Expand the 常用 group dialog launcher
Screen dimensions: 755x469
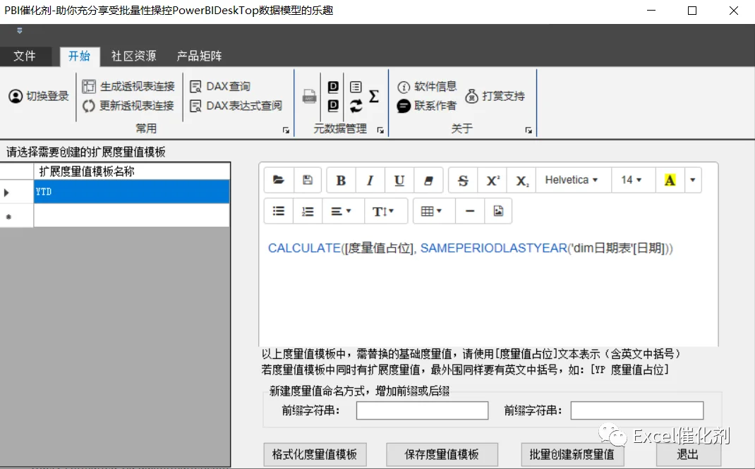pos(286,130)
